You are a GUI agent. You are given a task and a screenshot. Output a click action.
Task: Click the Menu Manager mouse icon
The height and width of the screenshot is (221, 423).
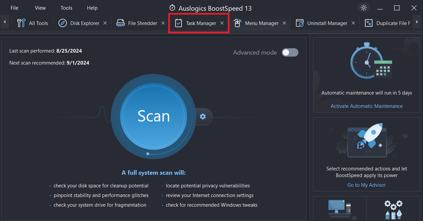pyautogui.click(x=237, y=23)
